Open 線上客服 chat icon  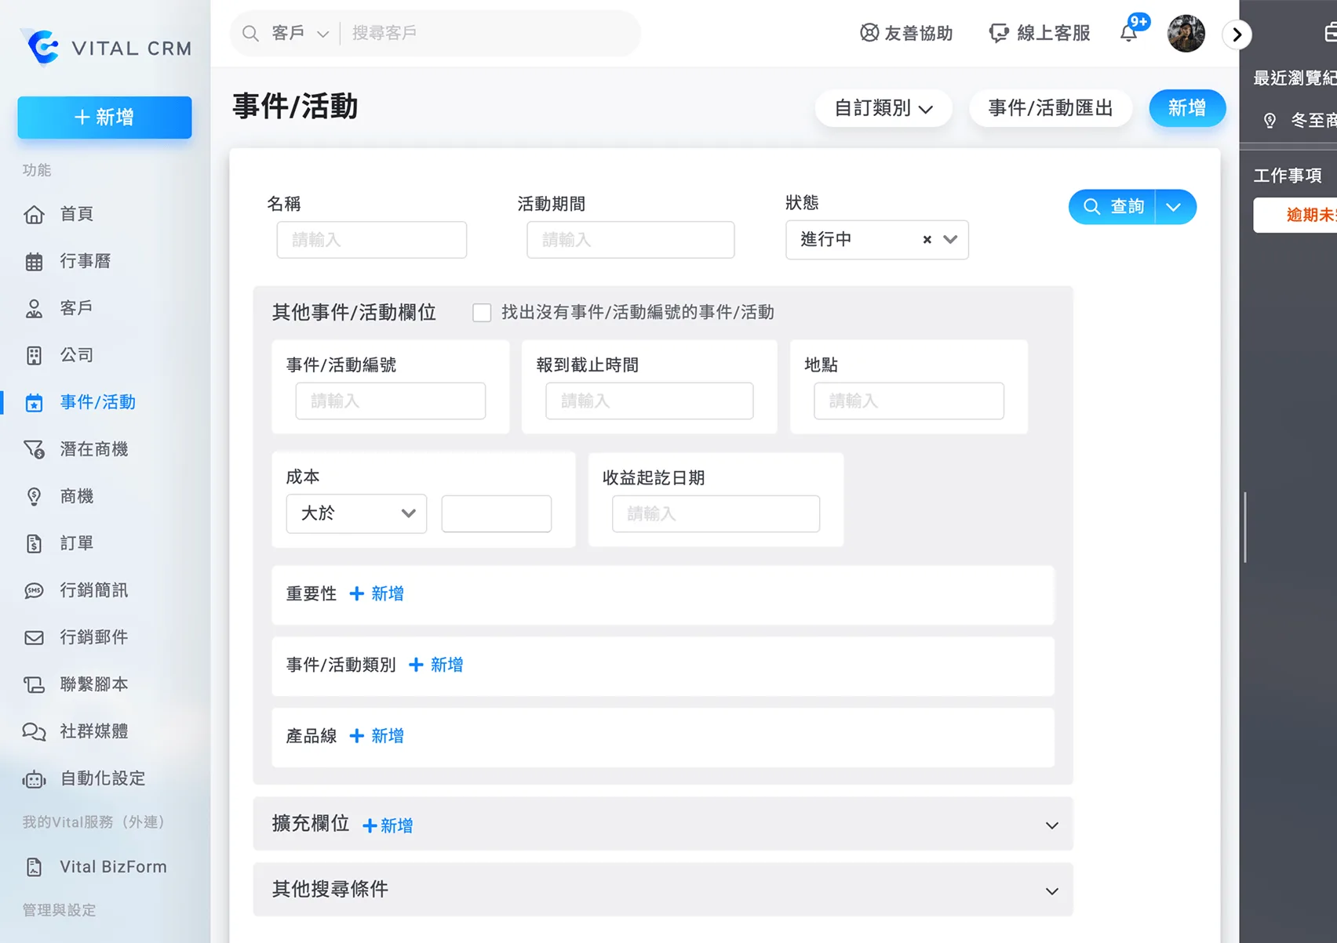pos(998,33)
